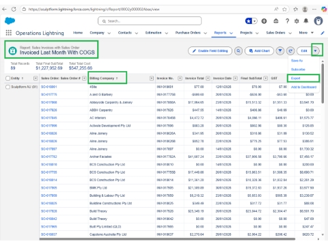Open the Sales Orders tab
The image size is (328, 246).
pyautogui.click(x=275, y=33)
